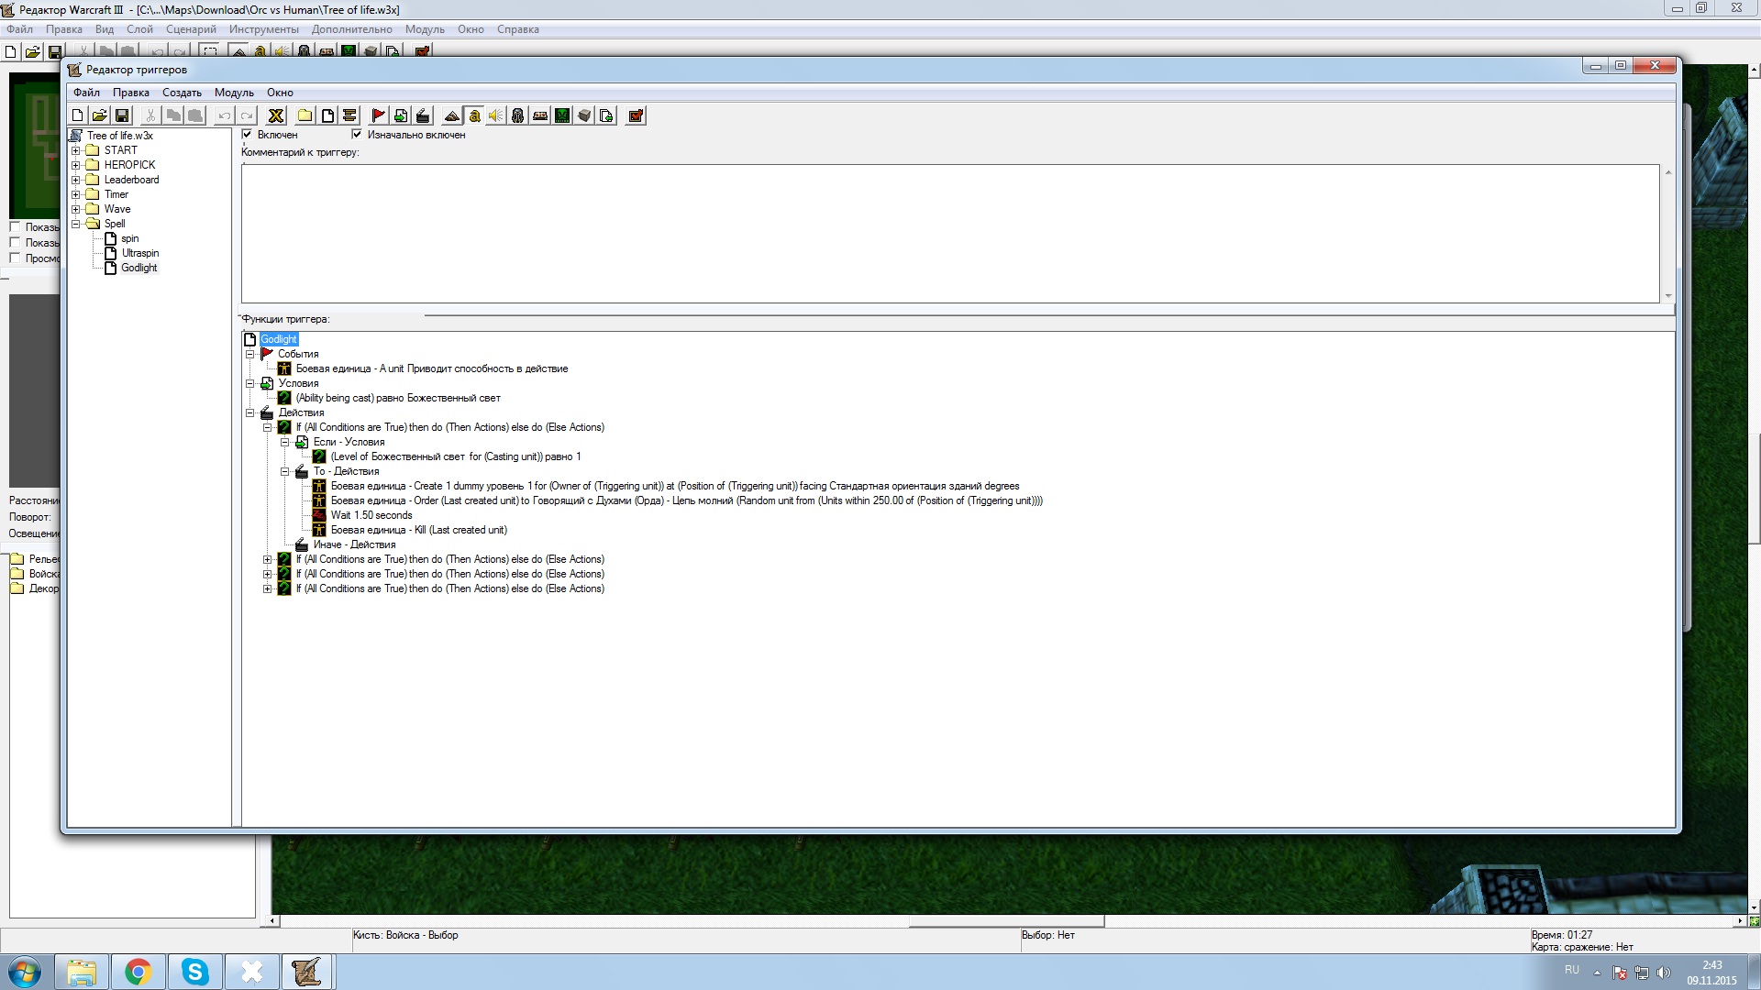Click in the trigger comment text field
The width and height of the screenshot is (1761, 990).
click(949, 234)
